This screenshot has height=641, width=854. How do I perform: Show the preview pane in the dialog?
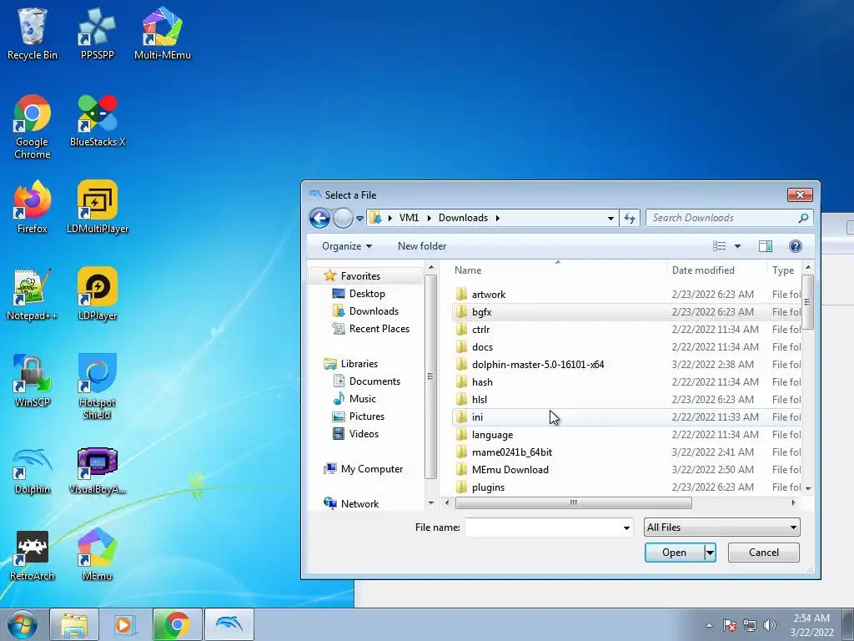766,246
